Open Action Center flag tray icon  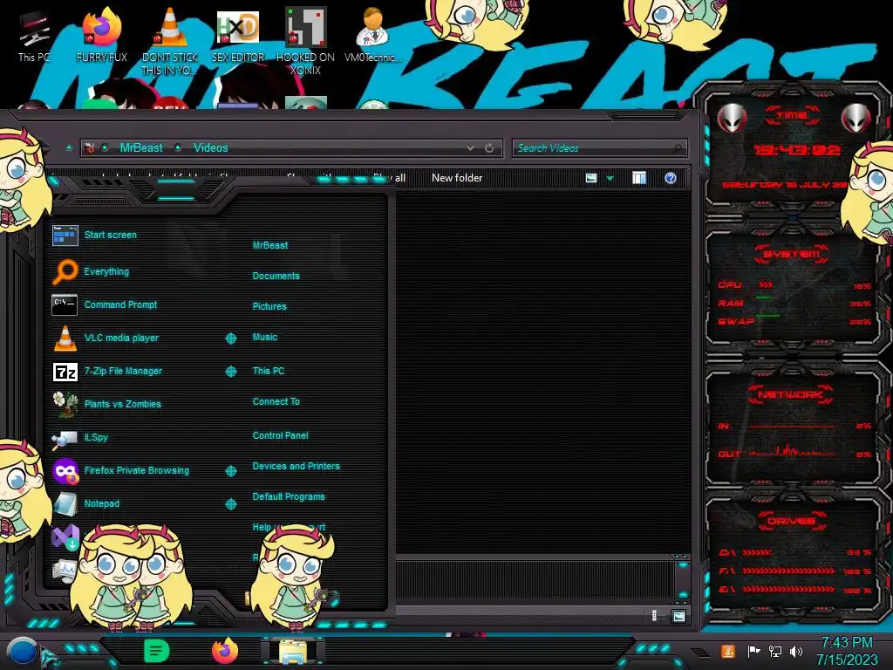click(x=753, y=651)
